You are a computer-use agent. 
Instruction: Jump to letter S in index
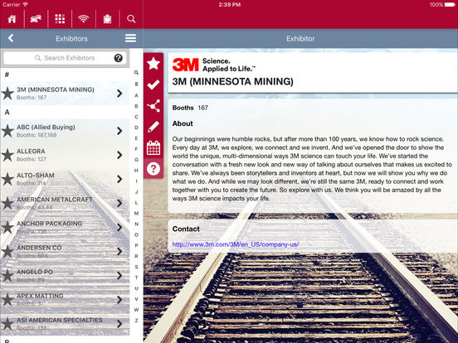[136, 267]
